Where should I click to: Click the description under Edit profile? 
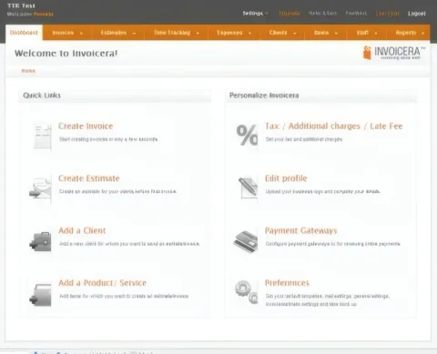coord(322,191)
